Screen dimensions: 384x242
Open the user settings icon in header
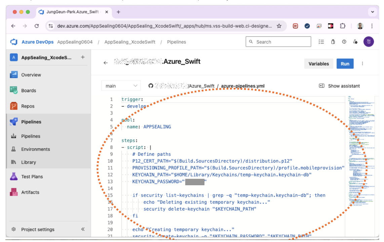click(x=355, y=42)
